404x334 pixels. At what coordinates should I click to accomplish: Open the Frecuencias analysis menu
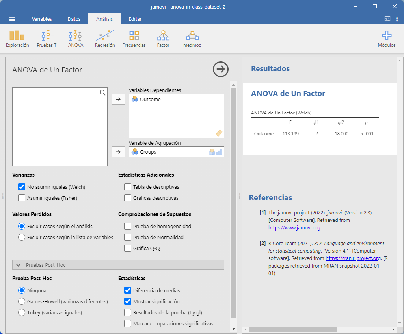click(134, 39)
